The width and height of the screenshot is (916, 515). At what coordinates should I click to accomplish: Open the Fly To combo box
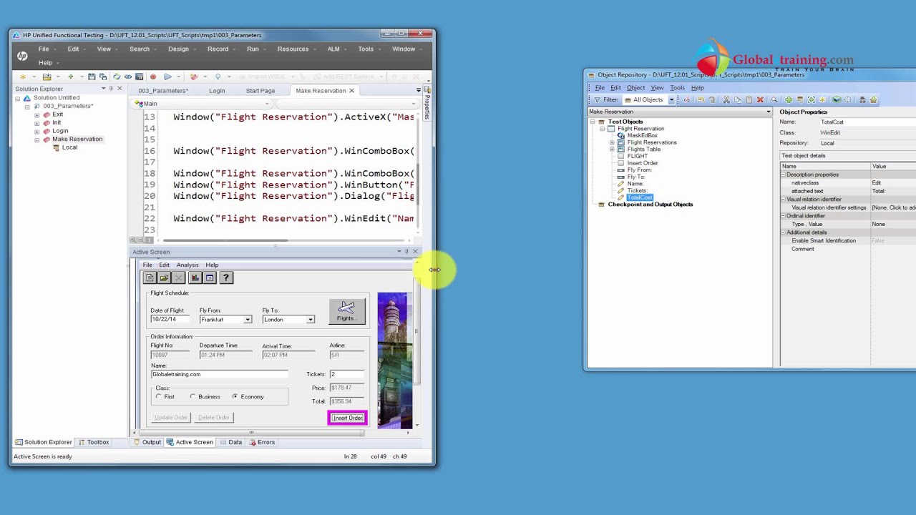(x=310, y=320)
